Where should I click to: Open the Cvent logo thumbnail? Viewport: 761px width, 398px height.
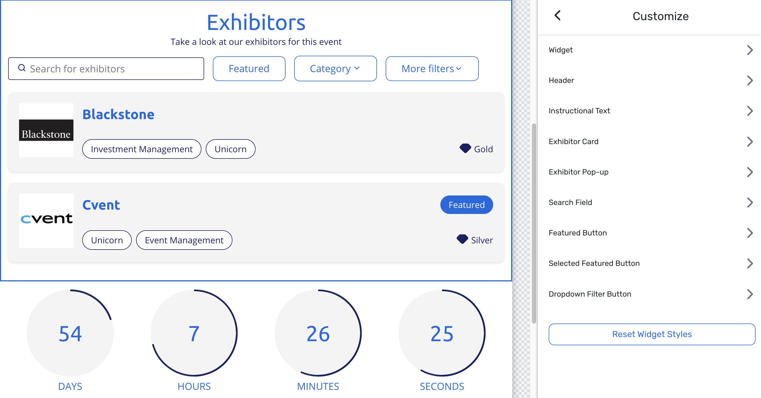46,221
